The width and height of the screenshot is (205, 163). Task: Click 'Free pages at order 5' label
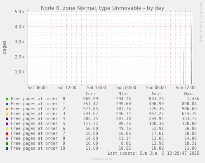[38, 124]
